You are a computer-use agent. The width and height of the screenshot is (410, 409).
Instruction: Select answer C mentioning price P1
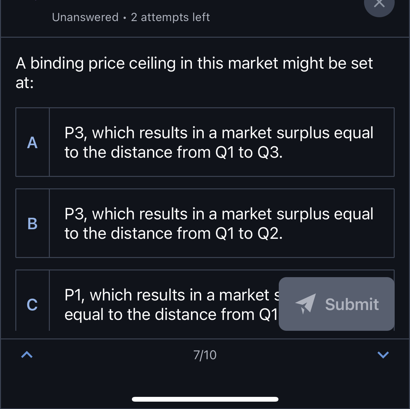tap(144, 304)
